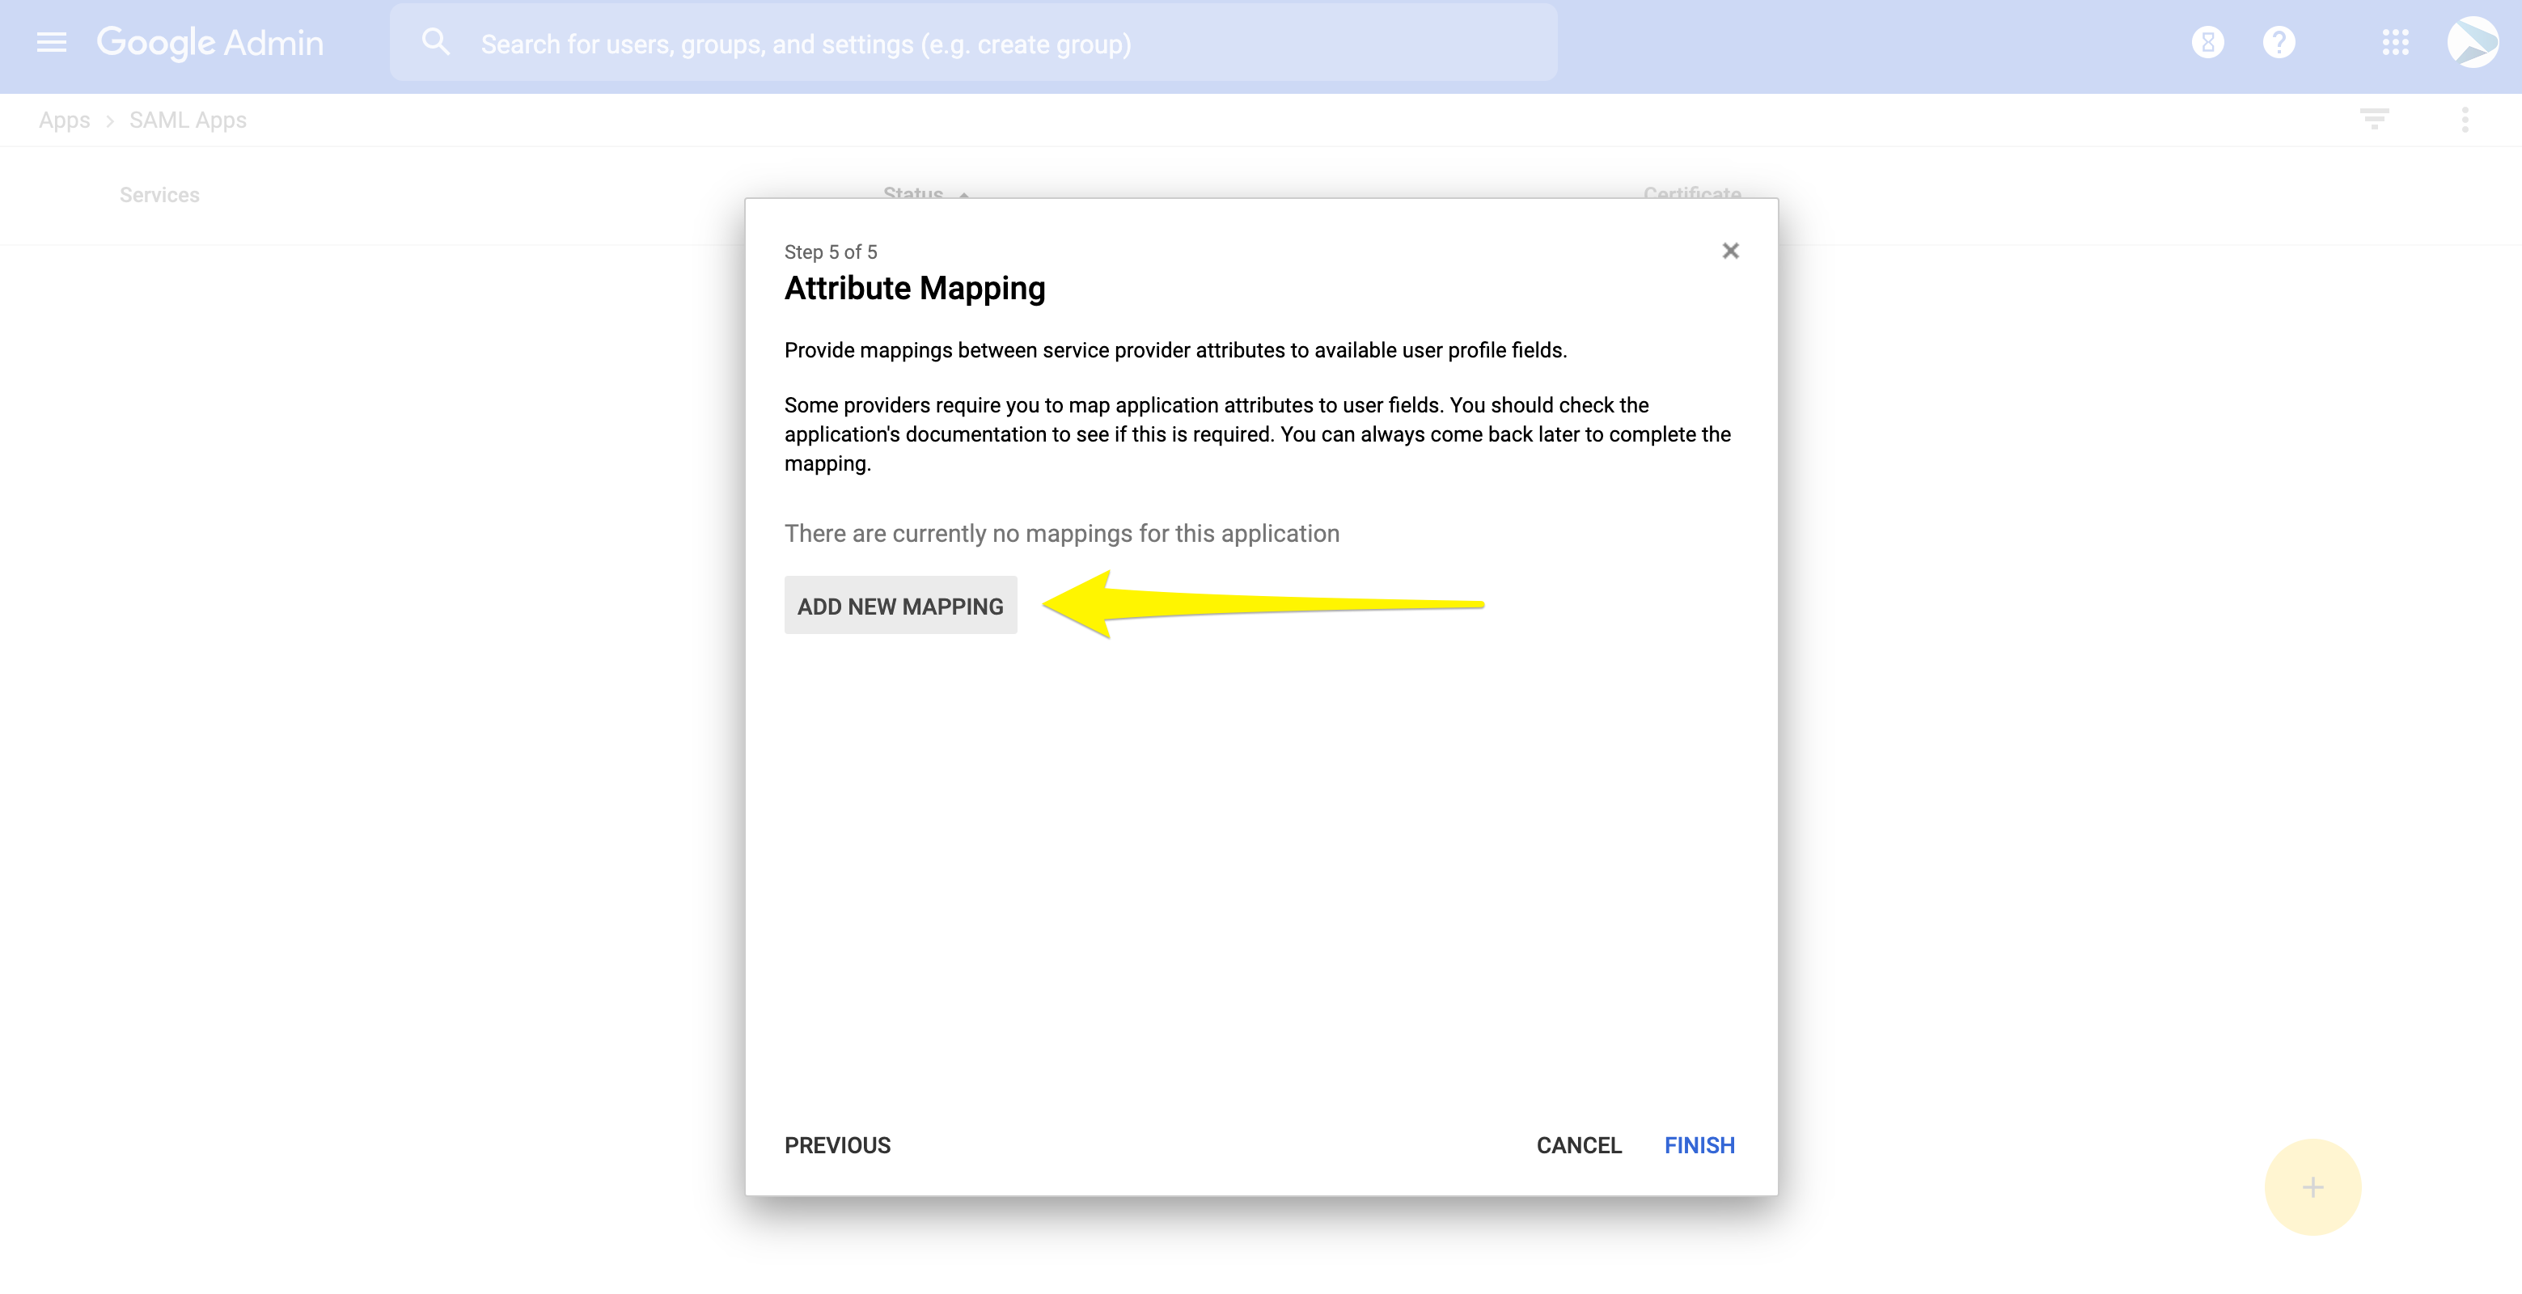Finish the Attribute Mapping step

[x=1699, y=1145]
